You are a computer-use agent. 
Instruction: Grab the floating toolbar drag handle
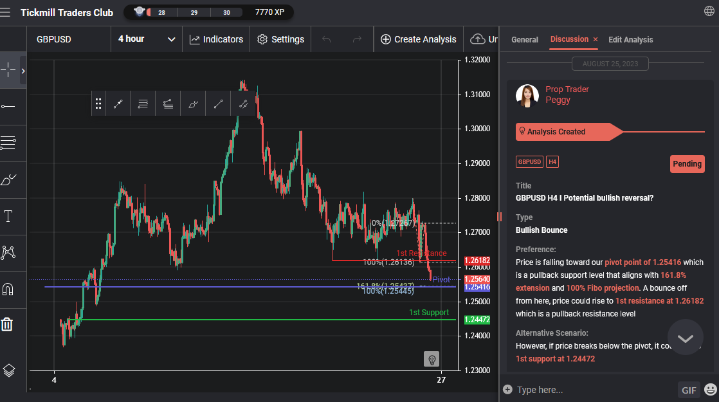(x=98, y=104)
